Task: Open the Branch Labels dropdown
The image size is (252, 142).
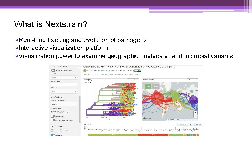Action: pos(64,78)
